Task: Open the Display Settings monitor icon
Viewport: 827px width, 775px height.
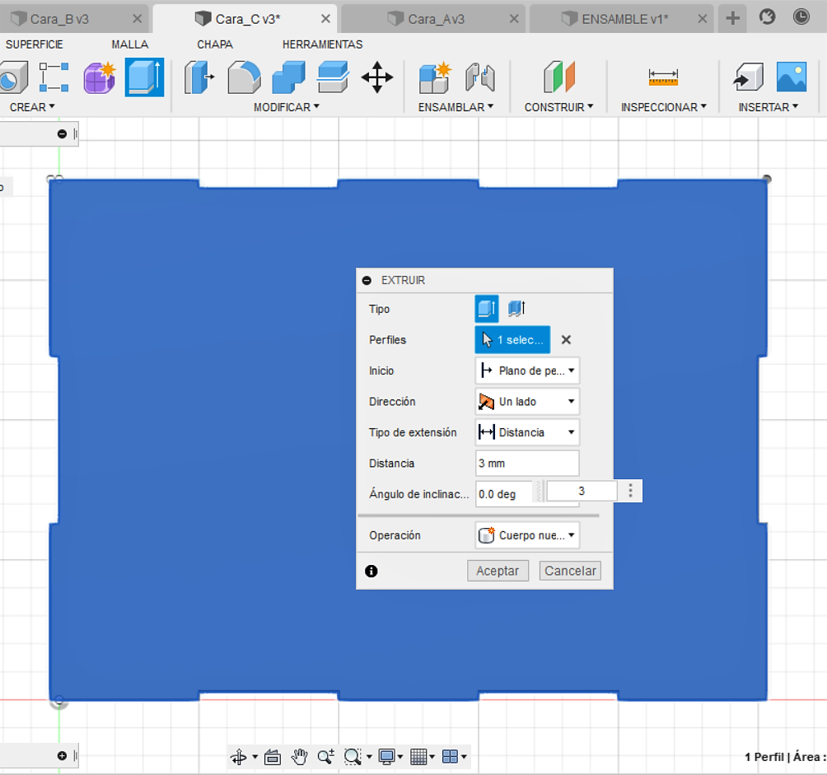Action: [x=386, y=757]
